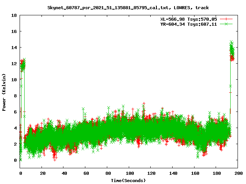Click the y-axis tick label 10
Screen dimensions: 246x184
point(14,80)
